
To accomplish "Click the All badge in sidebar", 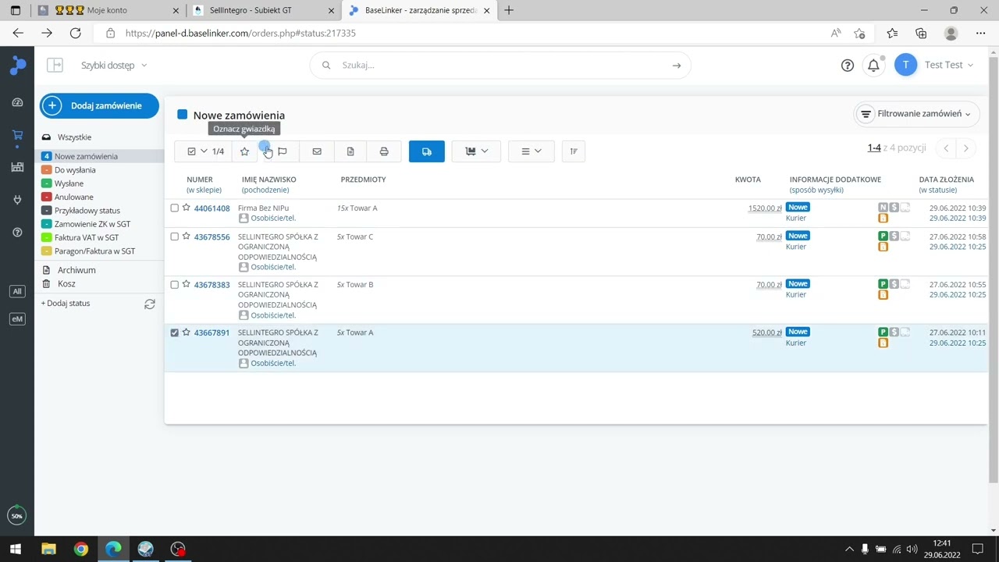I will pos(17,291).
